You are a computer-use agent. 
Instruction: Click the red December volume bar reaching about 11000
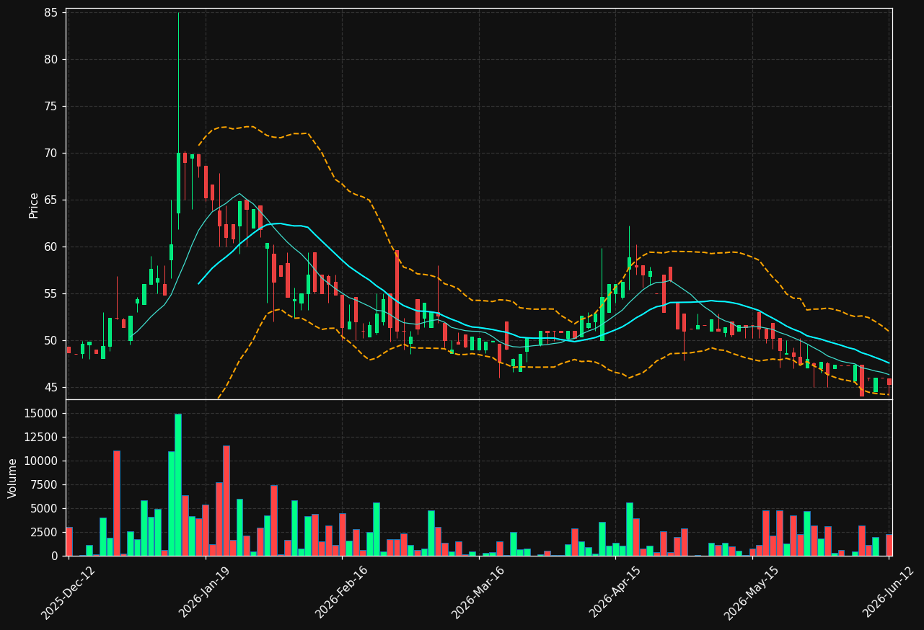coord(117,503)
